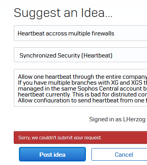The image size is (147, 165).
Task: Place cursor on 'If you have multiple branches' line
Action: click(82, 83)
